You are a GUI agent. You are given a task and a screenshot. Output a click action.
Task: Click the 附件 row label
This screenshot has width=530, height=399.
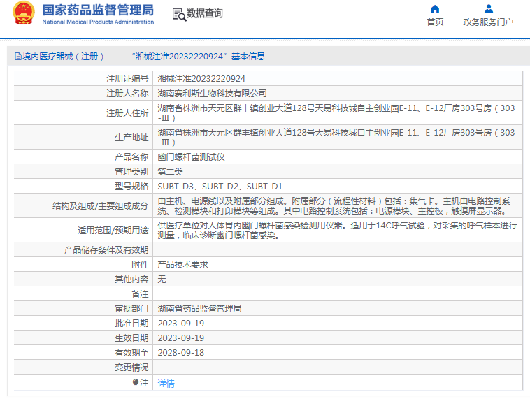[141, 265]
